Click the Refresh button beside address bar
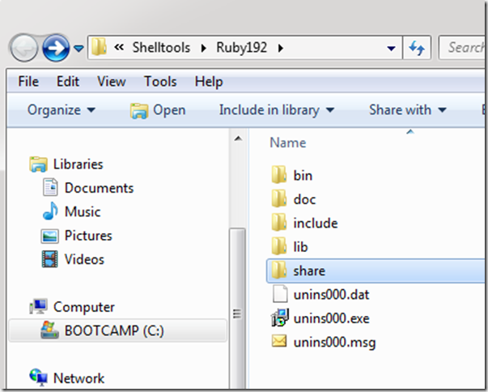The image size is (488, 392). pyautogui.click(x=418, y=48)
